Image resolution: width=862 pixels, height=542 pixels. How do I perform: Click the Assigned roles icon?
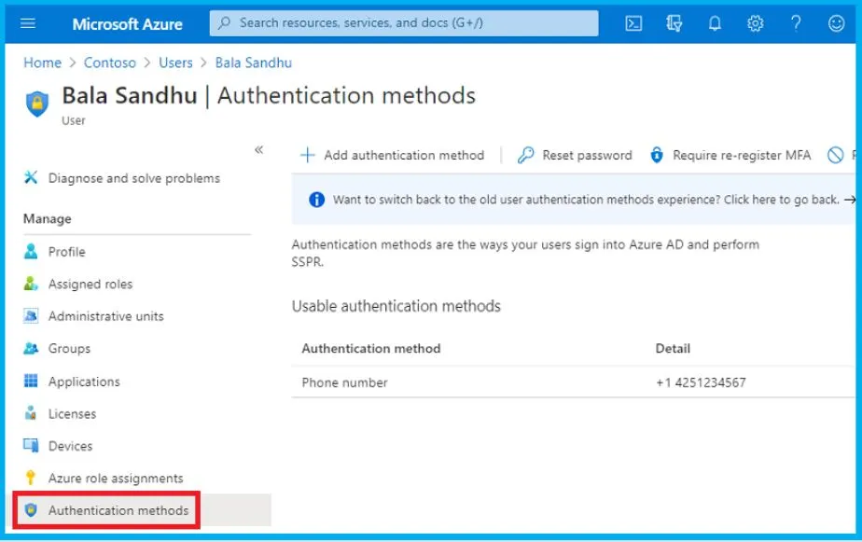point(31,284)
